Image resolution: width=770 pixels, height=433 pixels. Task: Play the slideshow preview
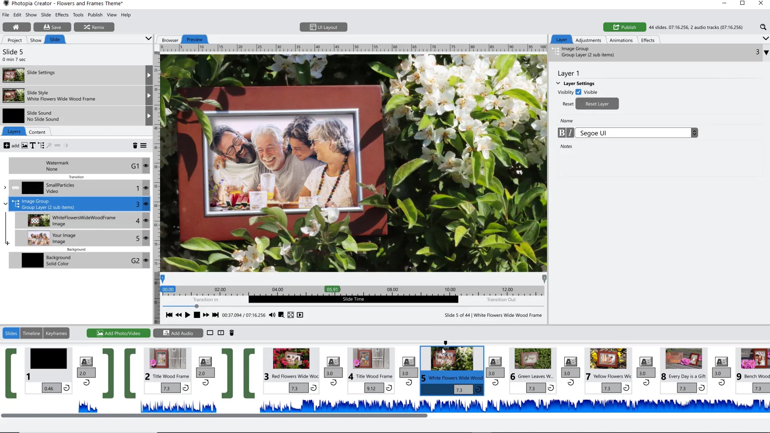click(x=187, y=315)
